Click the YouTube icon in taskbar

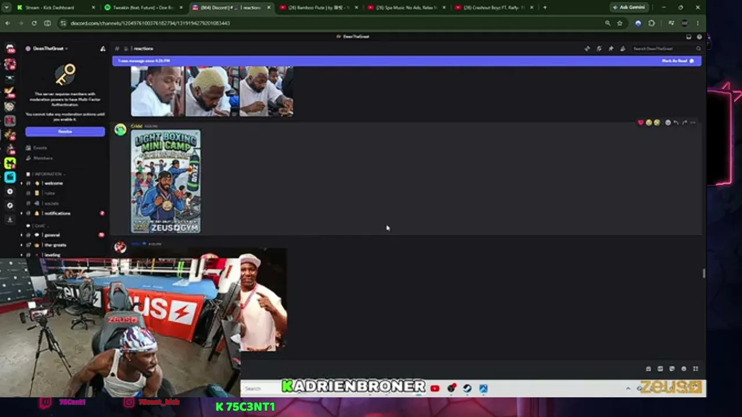point(435,388)
